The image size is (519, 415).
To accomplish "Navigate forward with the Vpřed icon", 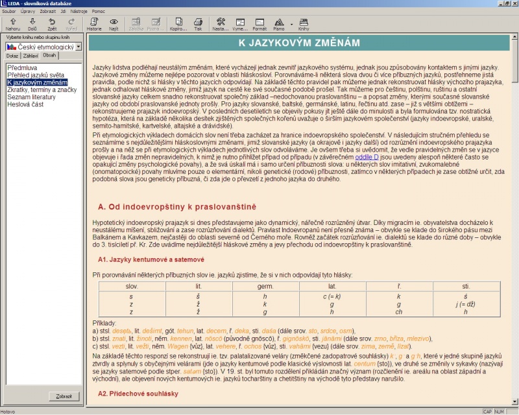I will click(x=71, y=24).
